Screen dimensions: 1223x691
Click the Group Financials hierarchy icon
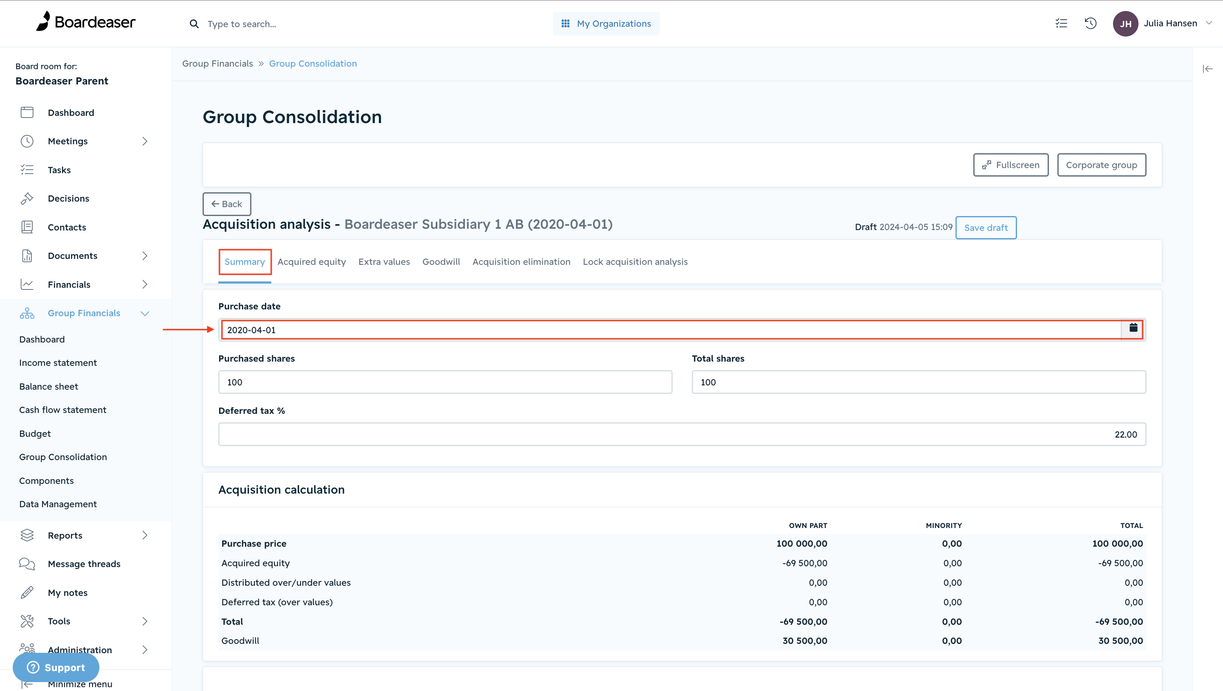[27, 313]
